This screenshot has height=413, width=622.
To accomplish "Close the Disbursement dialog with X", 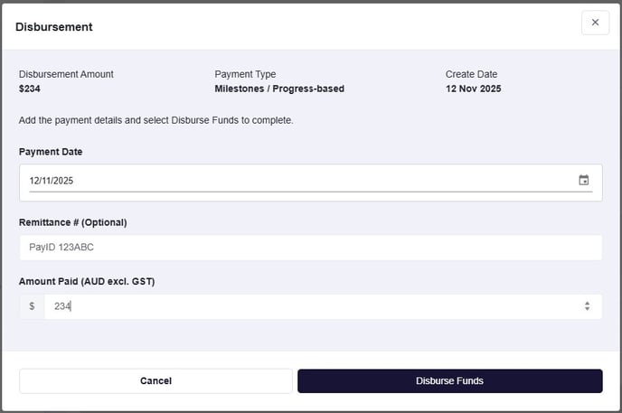I will 595,23.
